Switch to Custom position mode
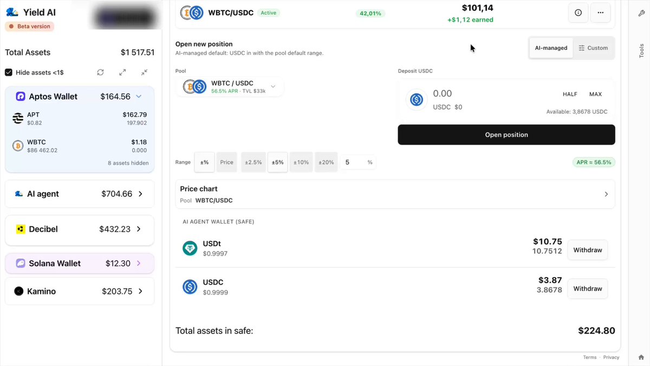 593,48
